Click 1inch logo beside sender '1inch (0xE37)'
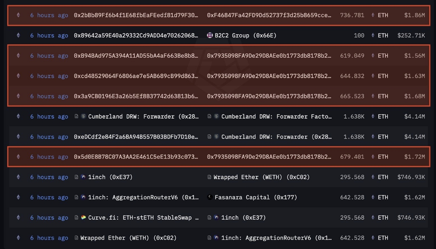This screenshot has height=249, width=436. point(83,177)
